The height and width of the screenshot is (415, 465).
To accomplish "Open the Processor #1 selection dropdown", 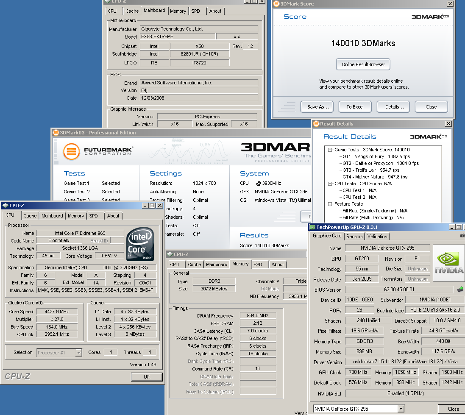I will coord(78,352).
